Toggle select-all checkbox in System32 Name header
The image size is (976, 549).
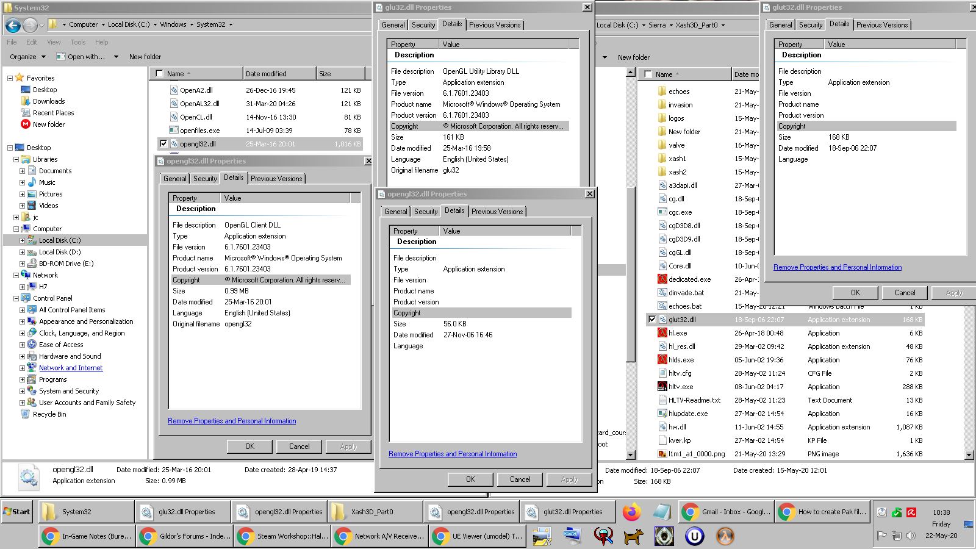[160, 74]
